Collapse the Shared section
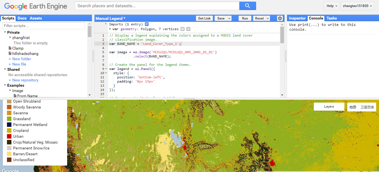The height and width of the screenshot is (172, 379). [5, 70]
